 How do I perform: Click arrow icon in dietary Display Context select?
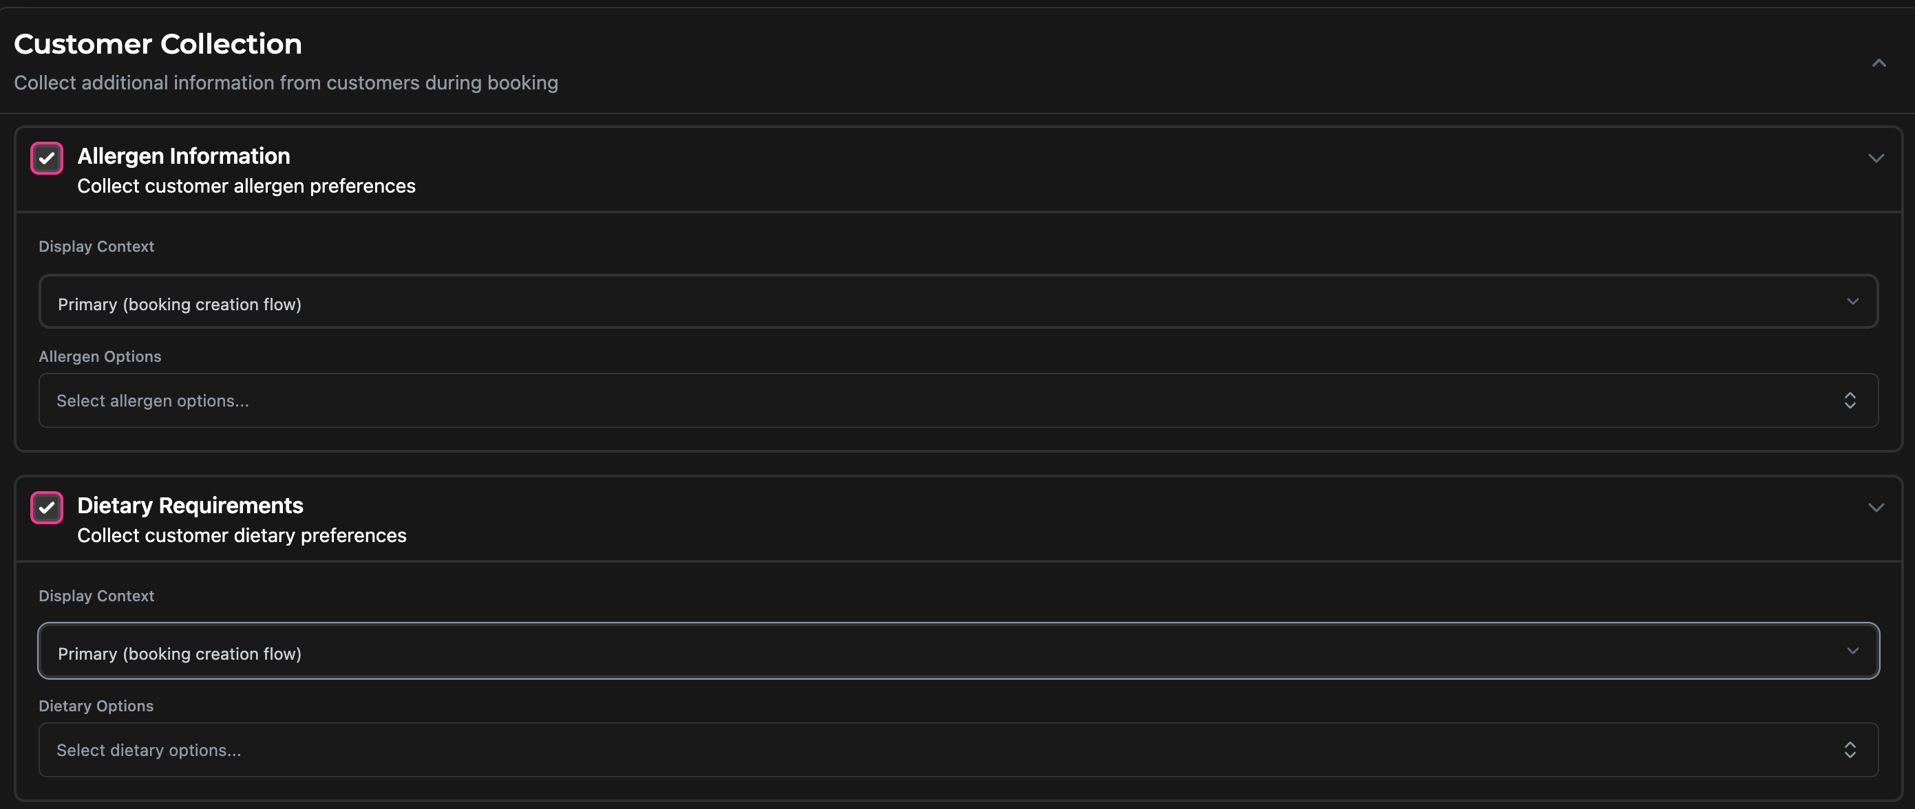pos(1852,651)
